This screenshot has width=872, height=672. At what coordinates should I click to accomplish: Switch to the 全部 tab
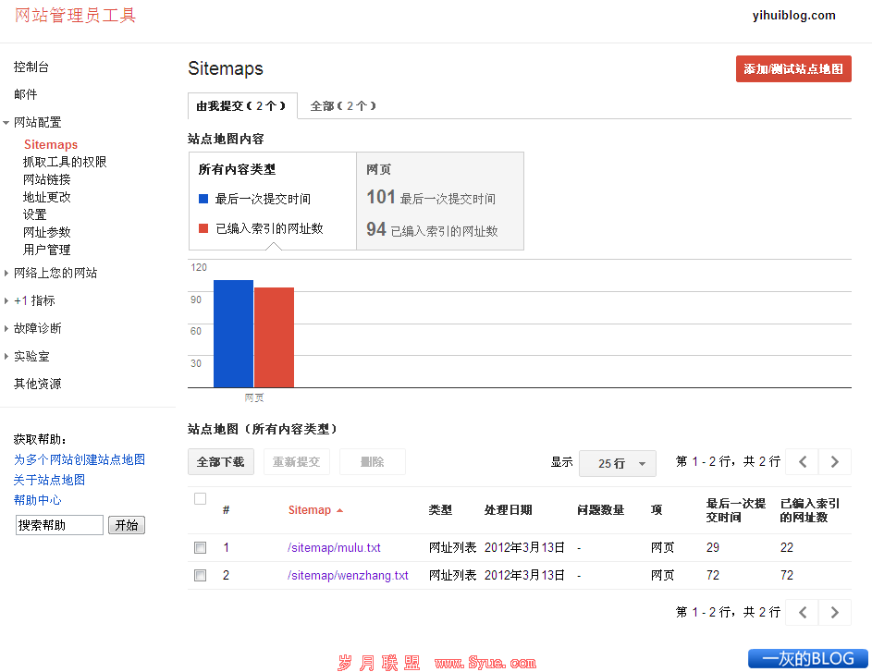click(x=343, y=105)
